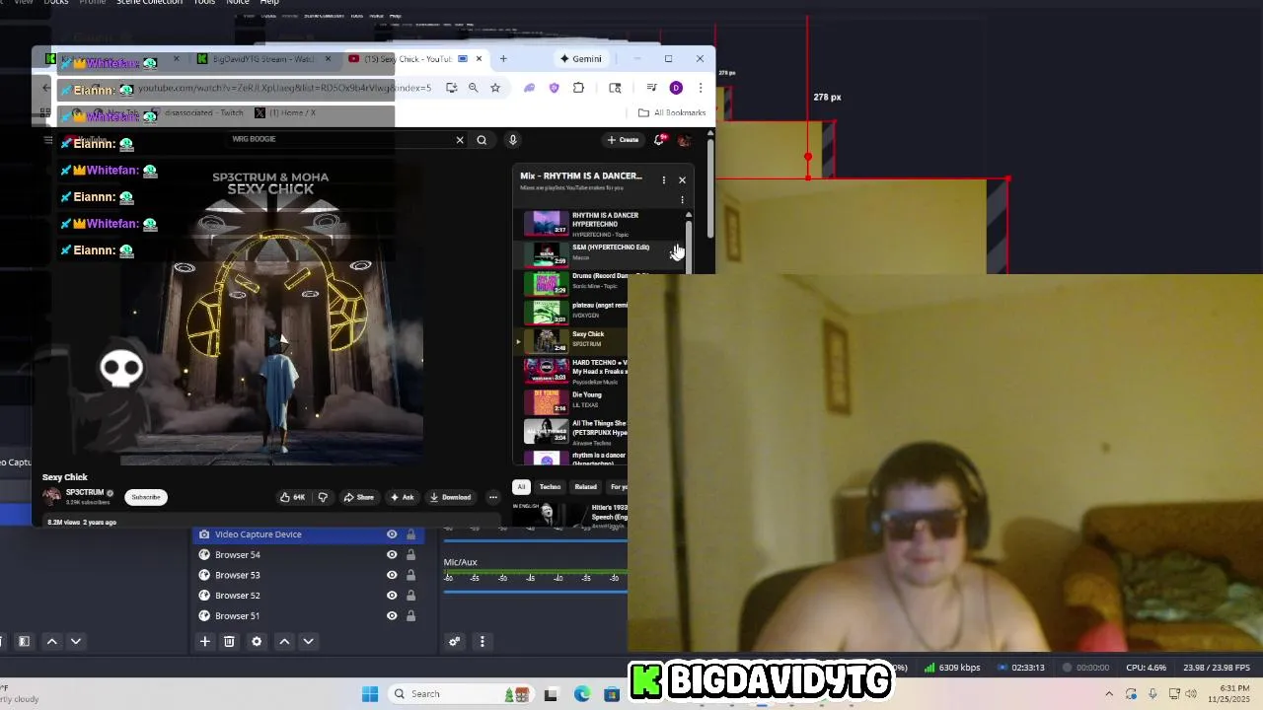The height and width of the screenshot is (710, 1263).
Task: Subscribe to SP3CTRUM channel
Action: [x=145, y=497]
